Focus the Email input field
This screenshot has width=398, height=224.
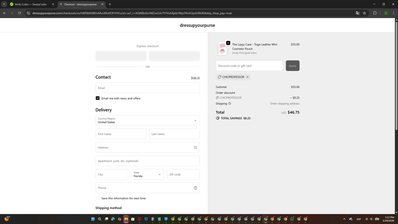pos(148,88)
